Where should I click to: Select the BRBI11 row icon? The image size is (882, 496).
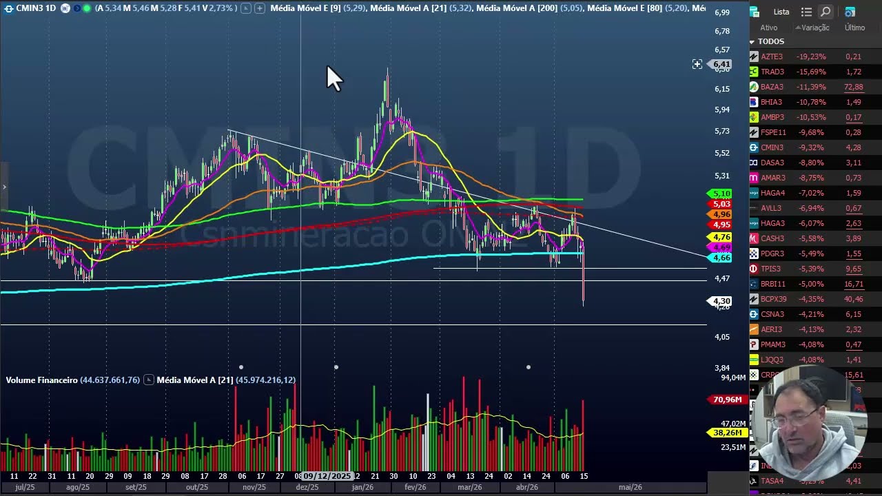754,284
